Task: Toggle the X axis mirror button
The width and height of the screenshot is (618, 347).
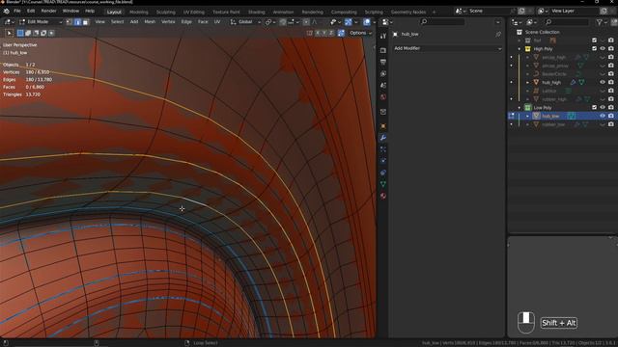Action: (x=318, y=33)
